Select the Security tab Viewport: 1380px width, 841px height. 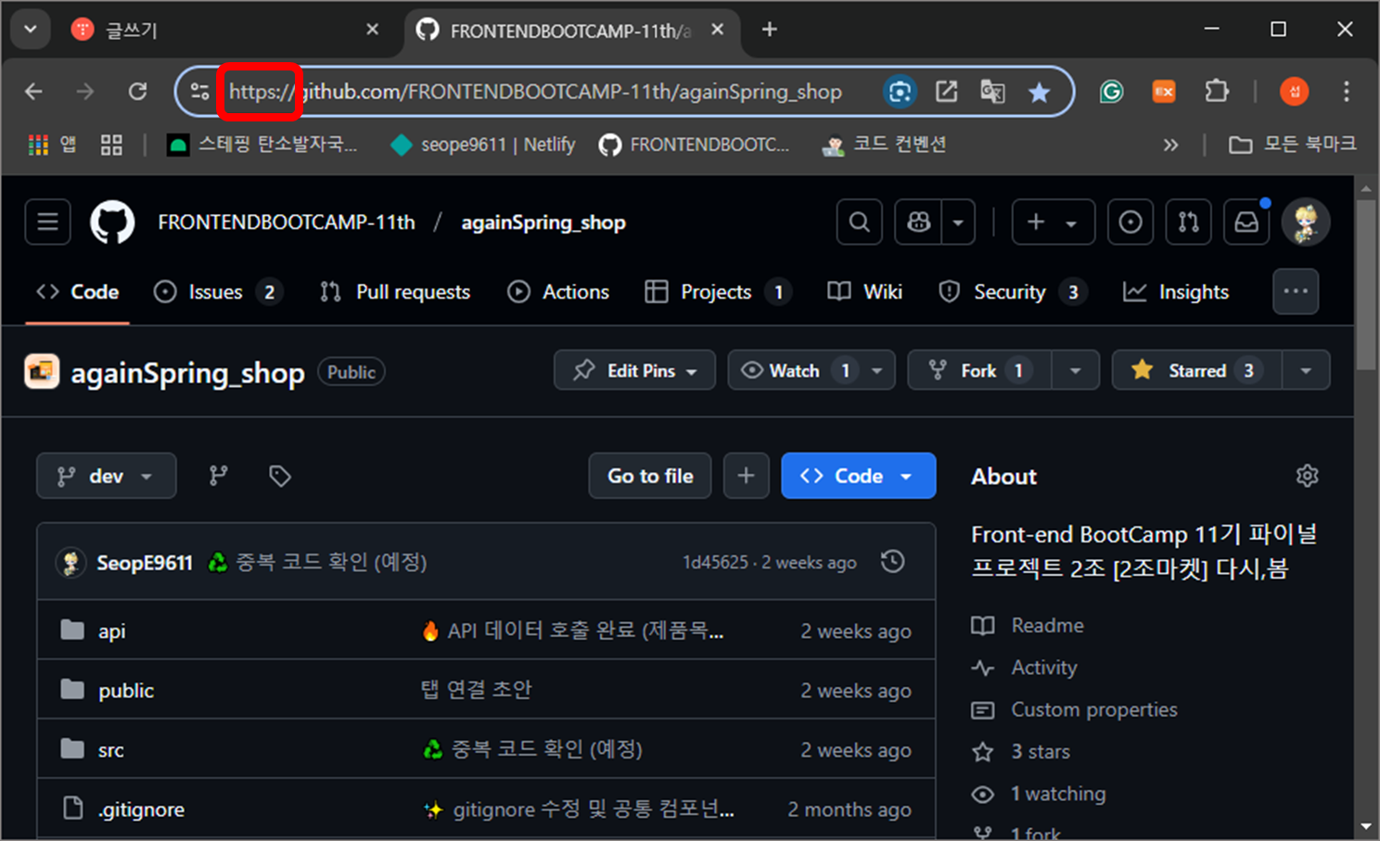coord(1012,292)
